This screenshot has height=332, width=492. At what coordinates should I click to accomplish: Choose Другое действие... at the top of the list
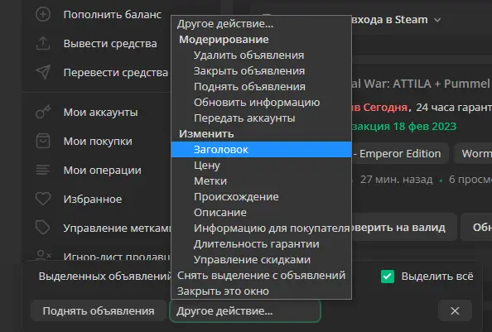pyautogui.click(x=261, y=23)
